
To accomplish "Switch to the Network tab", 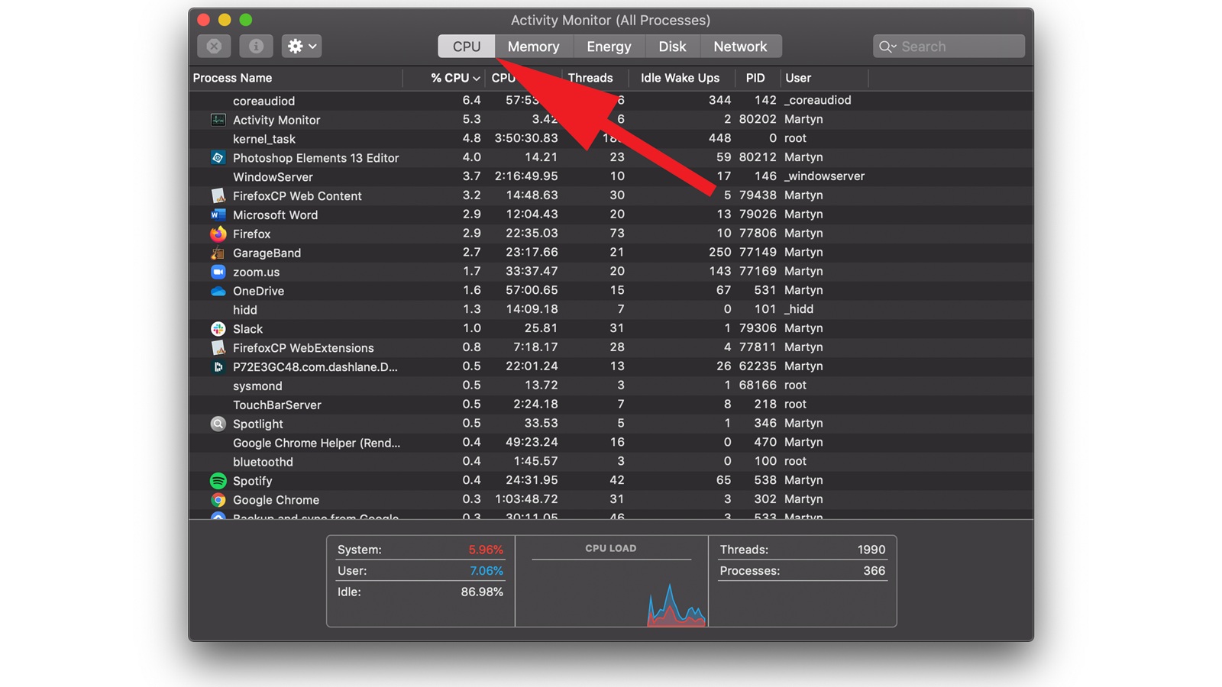I will coord(739,47).
